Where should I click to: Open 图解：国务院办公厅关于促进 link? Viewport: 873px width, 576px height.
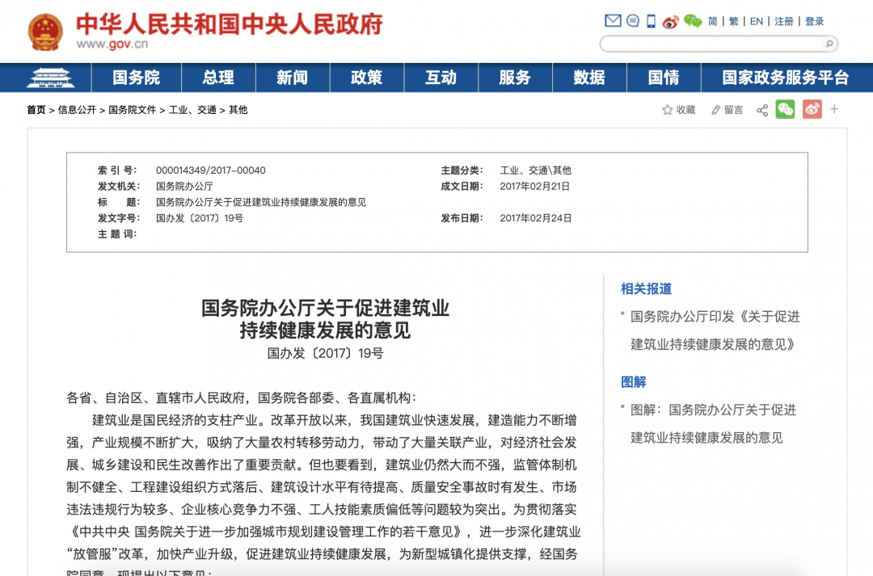(x=713, y=423)
